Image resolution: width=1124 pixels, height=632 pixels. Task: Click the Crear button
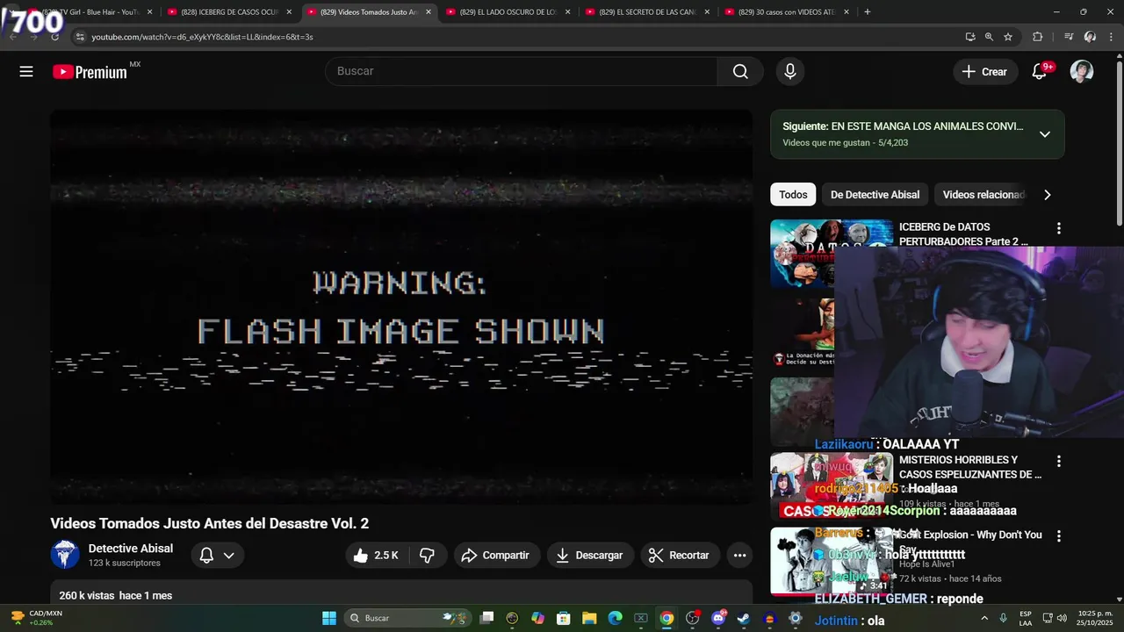click(985, 72)
